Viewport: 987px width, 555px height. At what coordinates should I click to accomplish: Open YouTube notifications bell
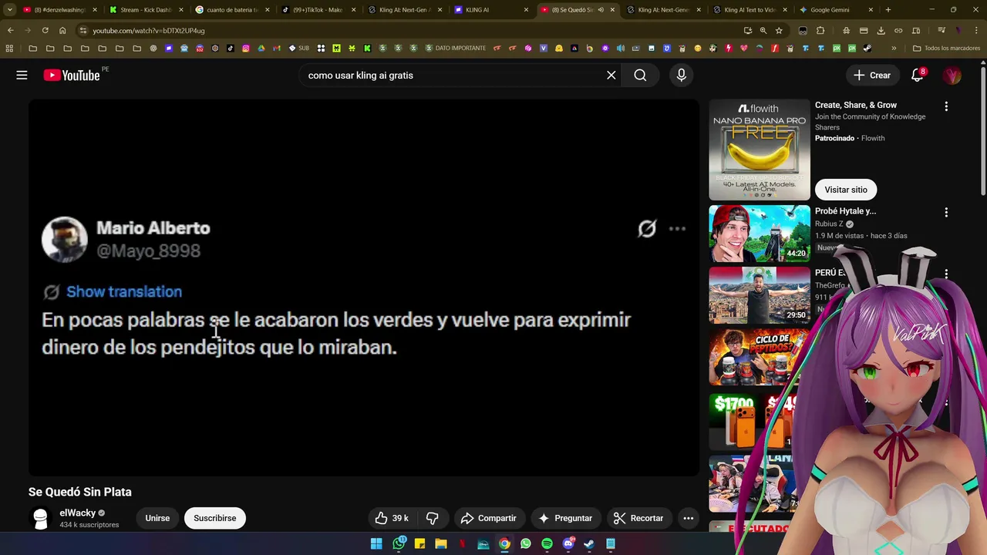[918, 75]
